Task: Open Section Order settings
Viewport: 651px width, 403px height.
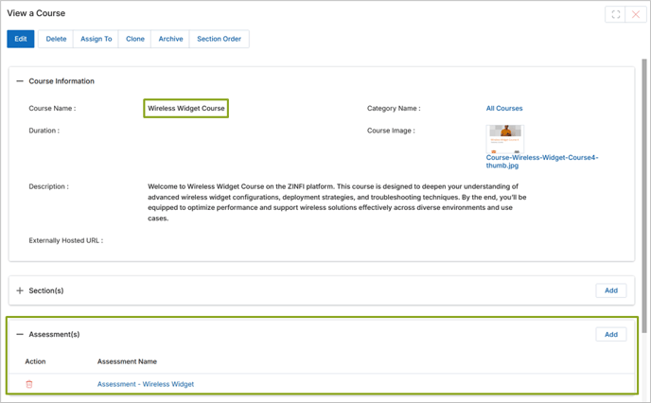Action: coord(219,39)
